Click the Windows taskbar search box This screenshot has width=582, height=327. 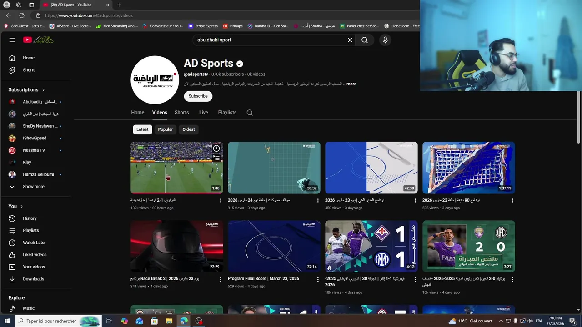[x=58, y=321]
